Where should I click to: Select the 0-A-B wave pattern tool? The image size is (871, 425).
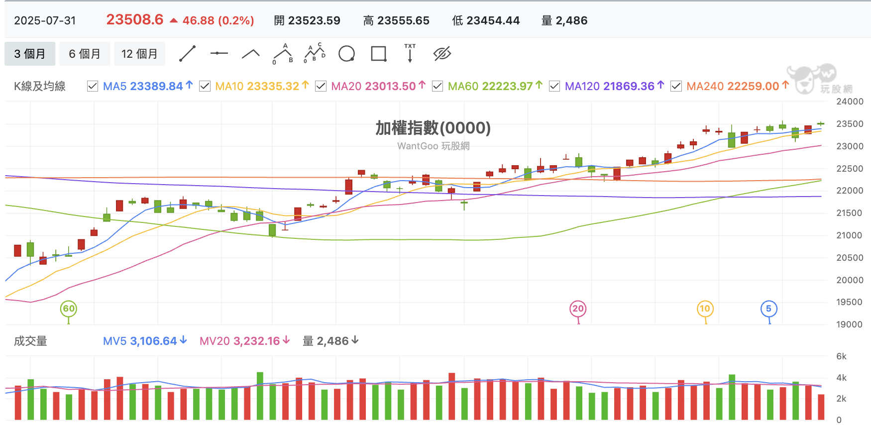coord(283,54)
